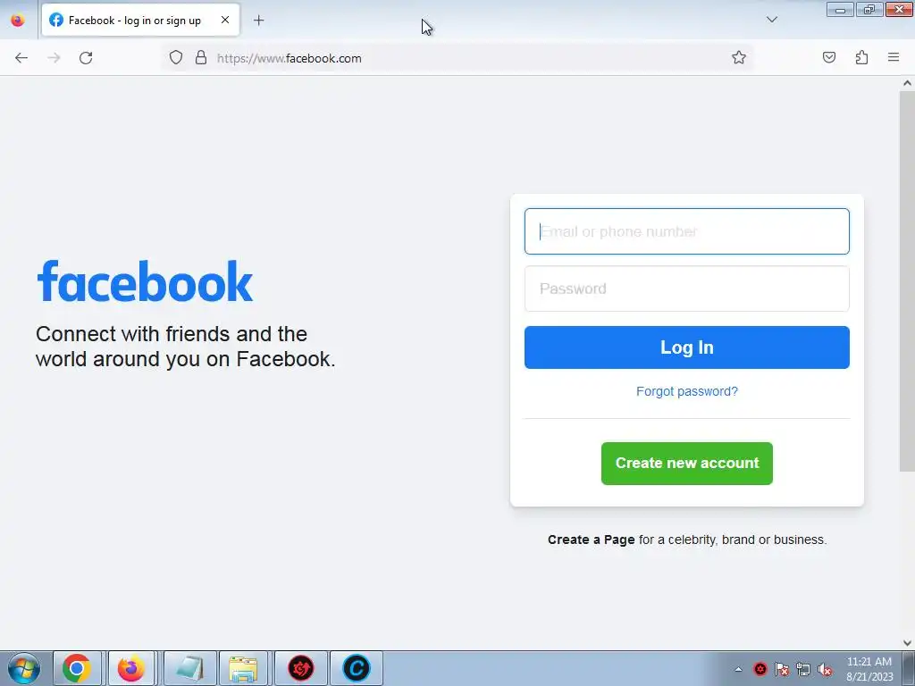Screen dimensions: 915x686
Task: Click the vertical scrollbar thumb
Action: 907,280
